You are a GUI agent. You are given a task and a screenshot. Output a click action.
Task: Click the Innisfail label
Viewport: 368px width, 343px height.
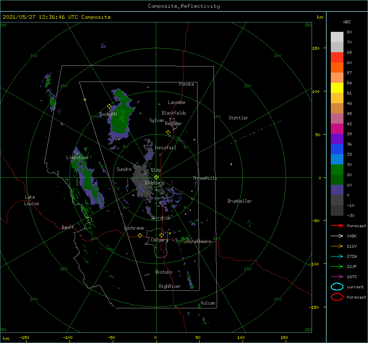click(165, 148)
